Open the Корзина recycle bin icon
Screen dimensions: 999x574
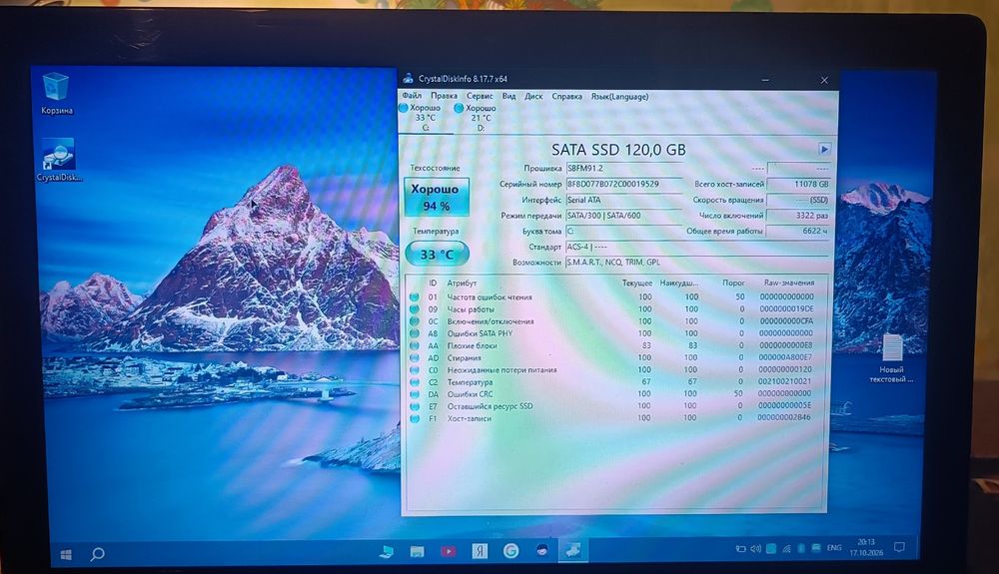coord(56,93)
